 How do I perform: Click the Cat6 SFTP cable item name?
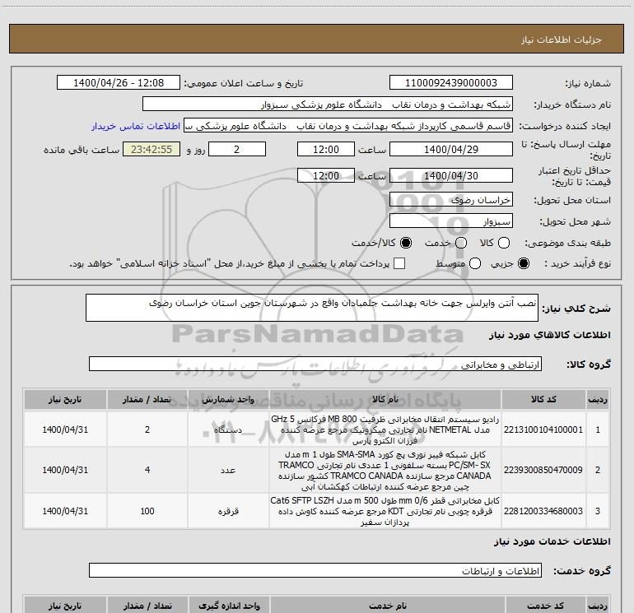coord(385,511)
